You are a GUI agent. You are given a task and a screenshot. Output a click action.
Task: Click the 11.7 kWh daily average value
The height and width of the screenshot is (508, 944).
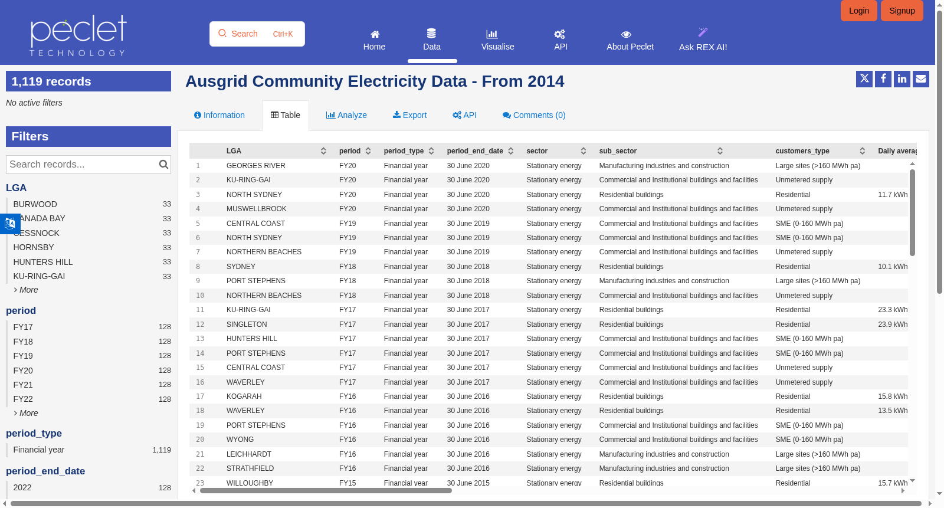[x=893, y=195]
